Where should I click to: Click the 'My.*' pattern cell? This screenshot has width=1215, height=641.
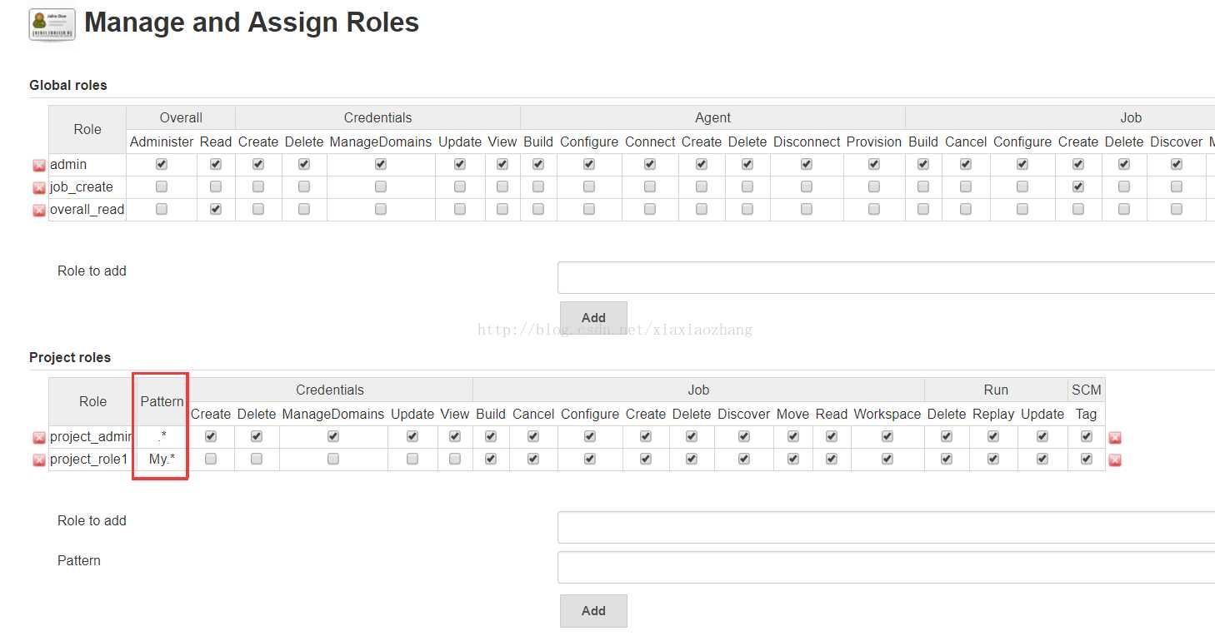coord(162,459)
